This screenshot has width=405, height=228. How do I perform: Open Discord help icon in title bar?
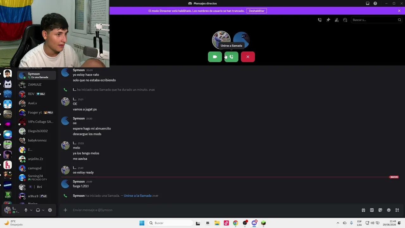[x=375, y=3]
